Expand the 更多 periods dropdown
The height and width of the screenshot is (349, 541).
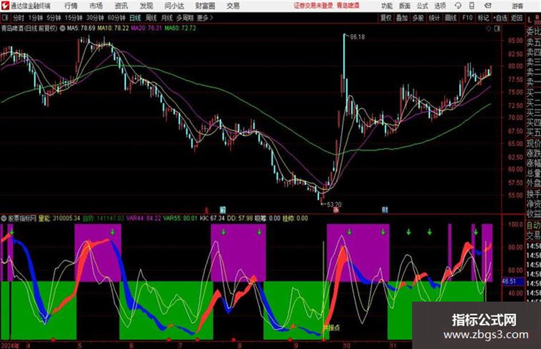tap(204, 18)
